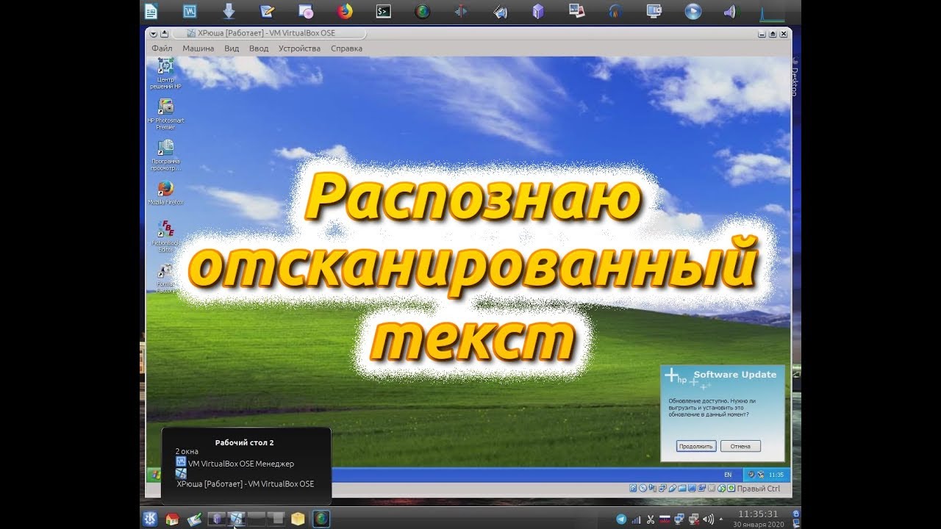
Task: Open the home folder icon in bottom panel
Action: [x=172, y=519]
